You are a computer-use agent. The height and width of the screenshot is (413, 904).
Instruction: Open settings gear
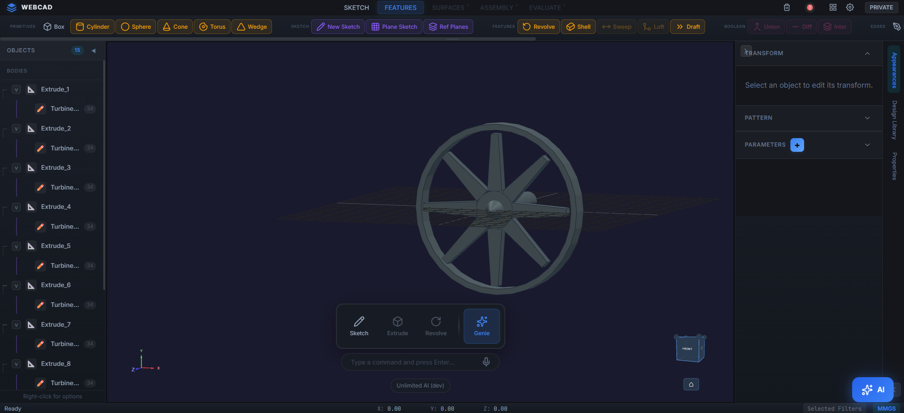point(850,8)
